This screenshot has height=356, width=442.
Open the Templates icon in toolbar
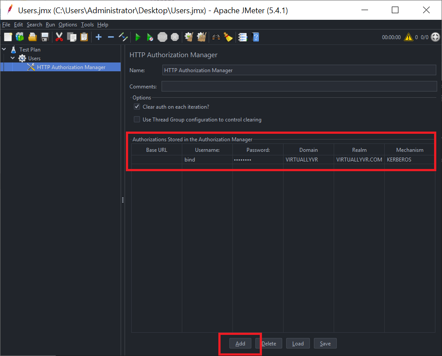tap(20, 37)
